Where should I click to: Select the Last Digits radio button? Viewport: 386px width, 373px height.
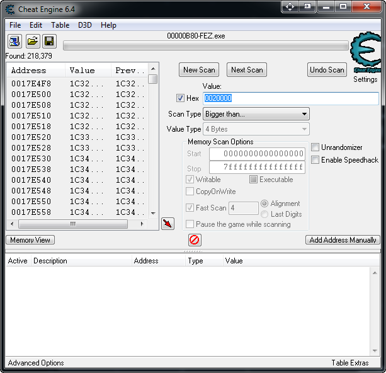(264, 214)
